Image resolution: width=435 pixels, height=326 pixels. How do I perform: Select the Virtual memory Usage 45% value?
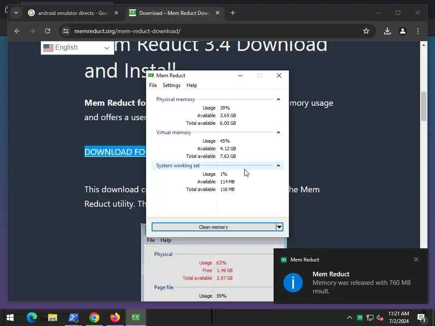tap(225, 141)
